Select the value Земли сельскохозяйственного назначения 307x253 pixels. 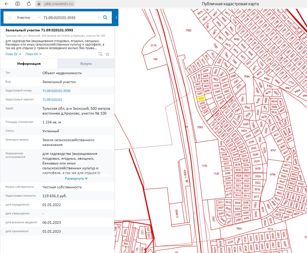[68, 142]
